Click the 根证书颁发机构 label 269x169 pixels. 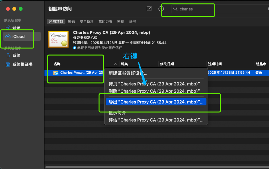[x=85, y=38]
